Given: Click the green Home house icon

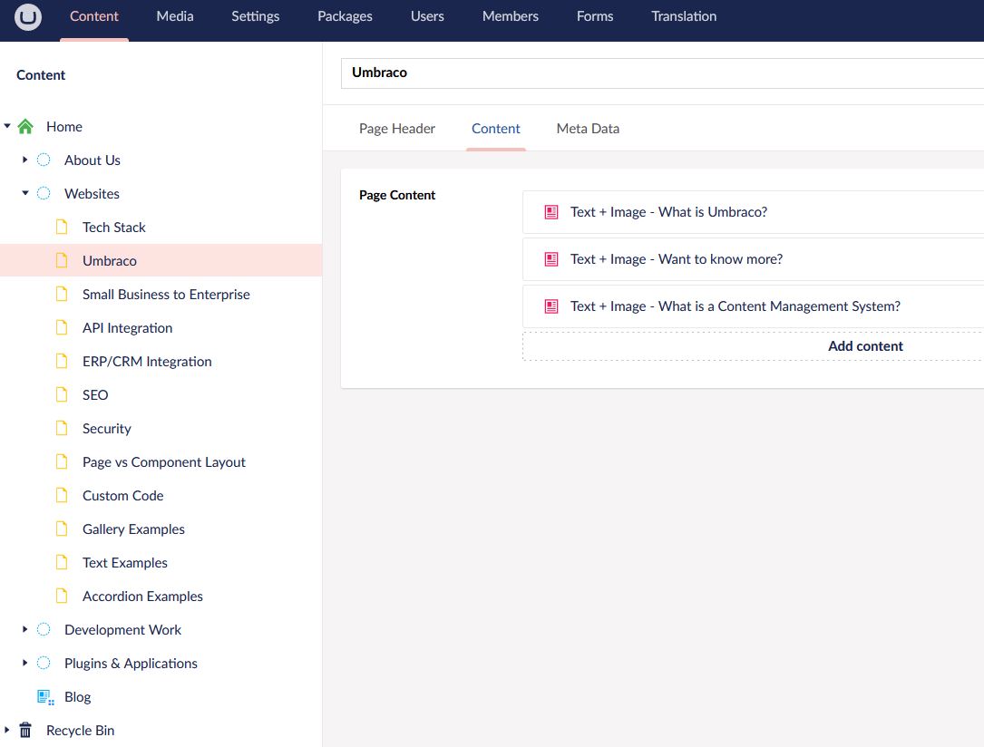Looking at the screenshot, I should [25, 127].
